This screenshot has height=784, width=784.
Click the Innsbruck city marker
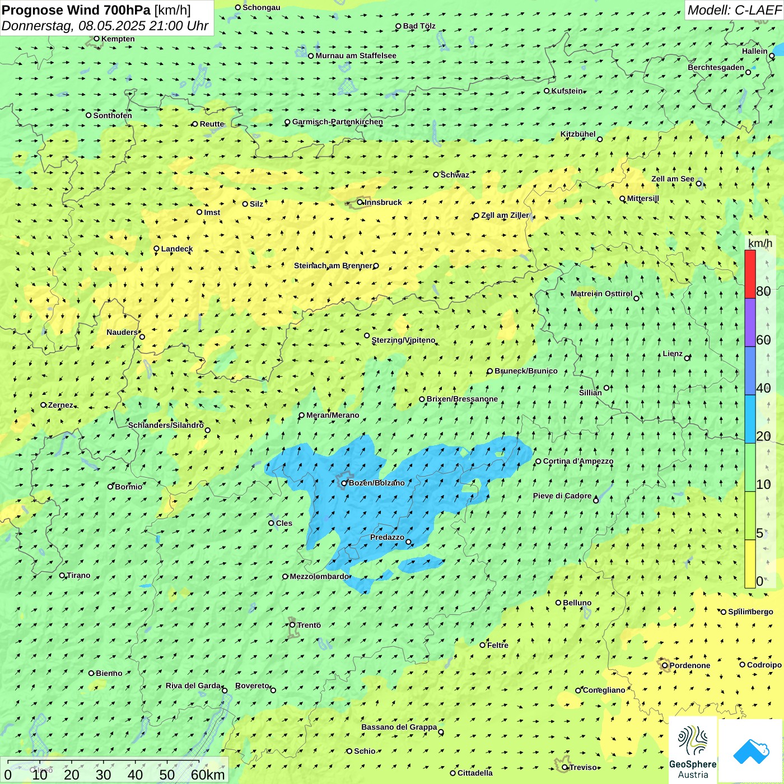[x=360, y=202]
